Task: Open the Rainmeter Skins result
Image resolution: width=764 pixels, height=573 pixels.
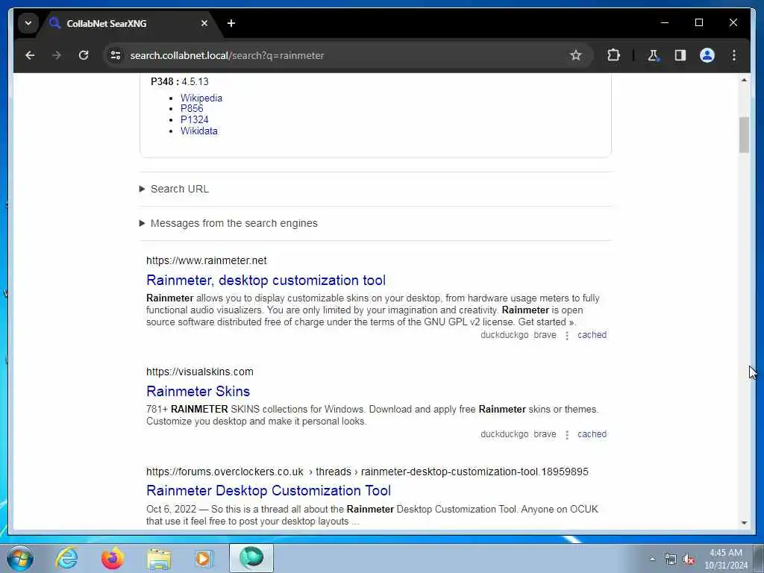Action: (198, 391)
